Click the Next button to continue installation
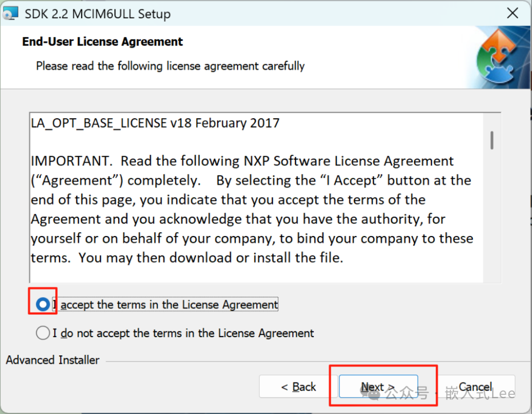Image resolution: width=532 pixels, height=414 pixels. [x=377, y=386]
